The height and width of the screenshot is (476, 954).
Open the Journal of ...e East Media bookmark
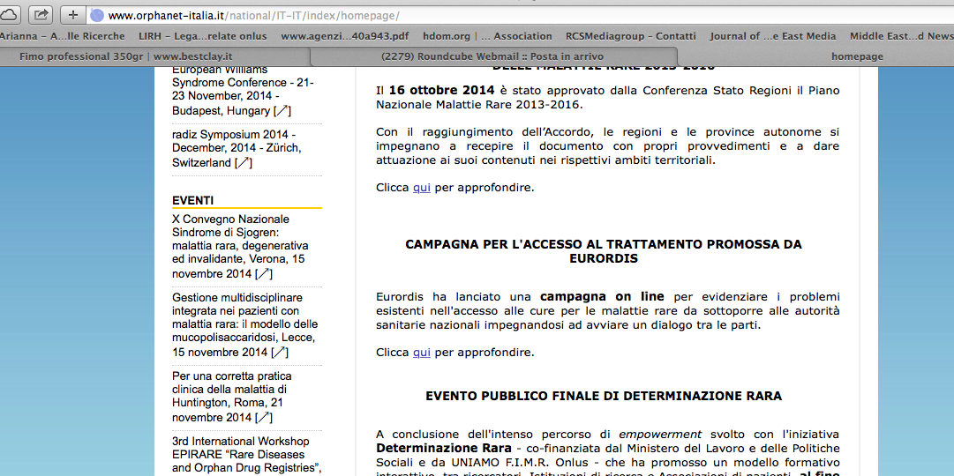[x=773, y=36]
